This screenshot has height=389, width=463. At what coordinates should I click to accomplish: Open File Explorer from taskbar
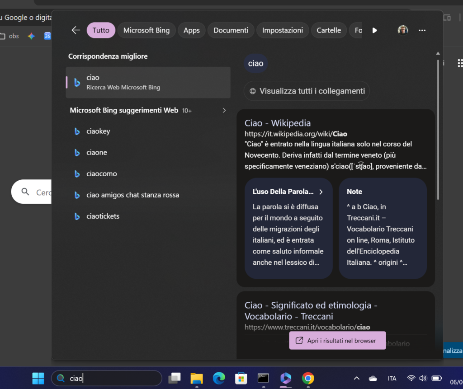pyautogui.click(x=197, y=378)
